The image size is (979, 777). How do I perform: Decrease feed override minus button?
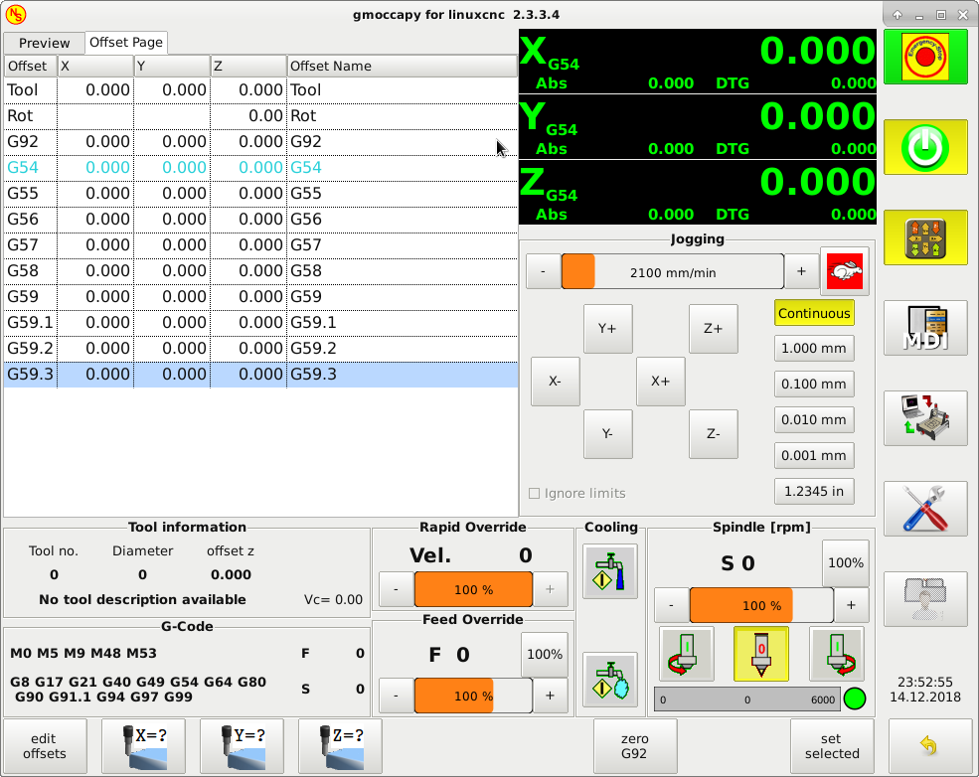point(396,696)
